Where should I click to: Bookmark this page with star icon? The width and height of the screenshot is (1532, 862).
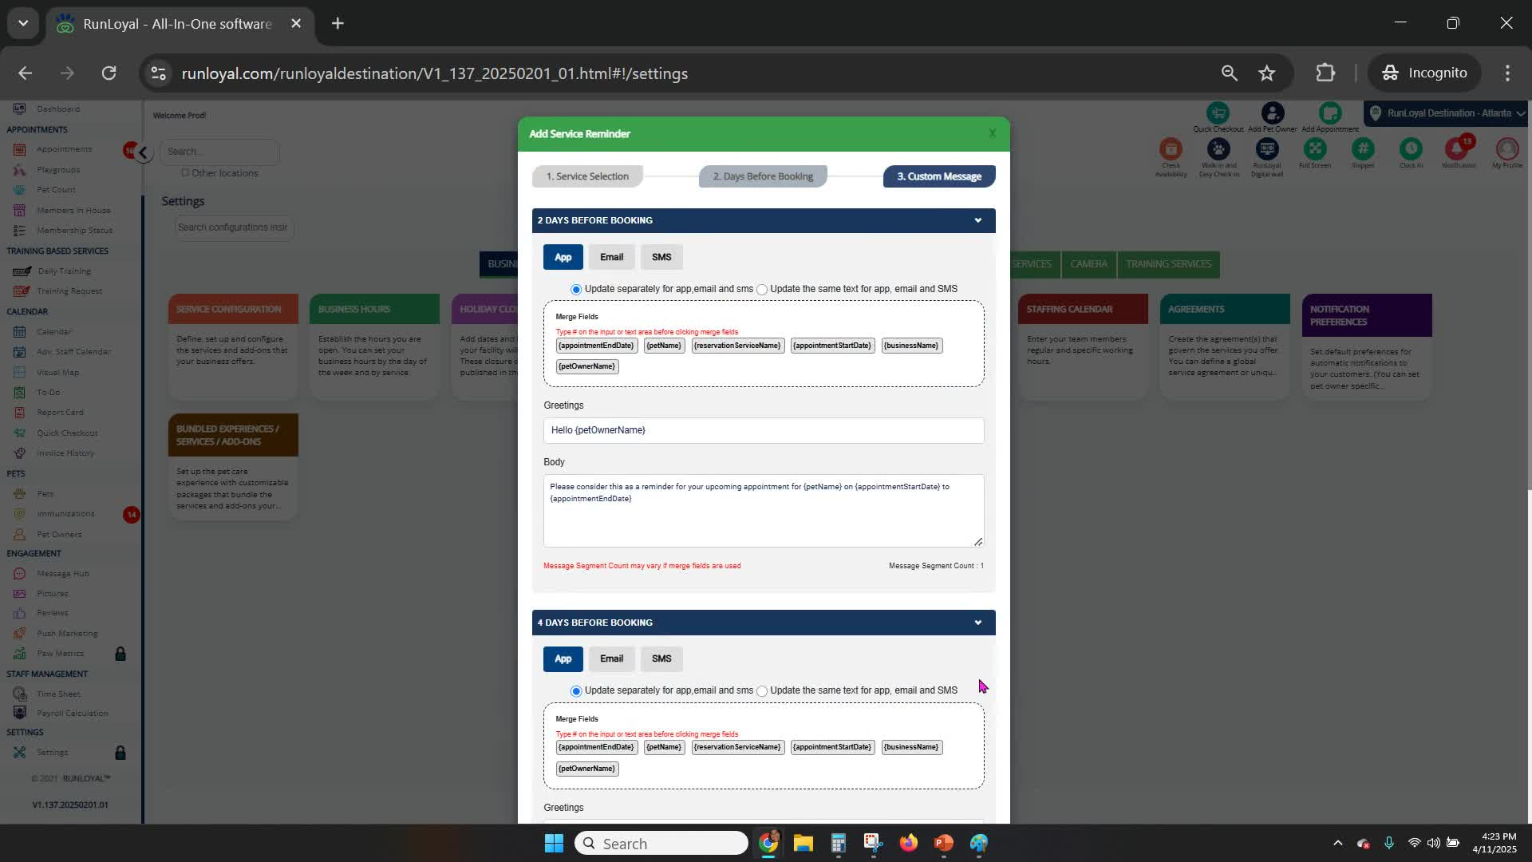coord(1267,73)
